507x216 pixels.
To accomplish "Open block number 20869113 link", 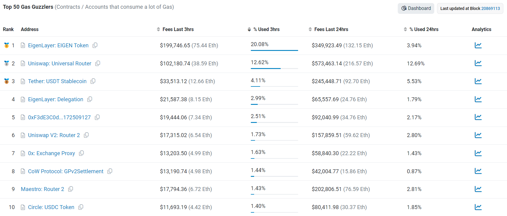I will click(x=491, y=8).
